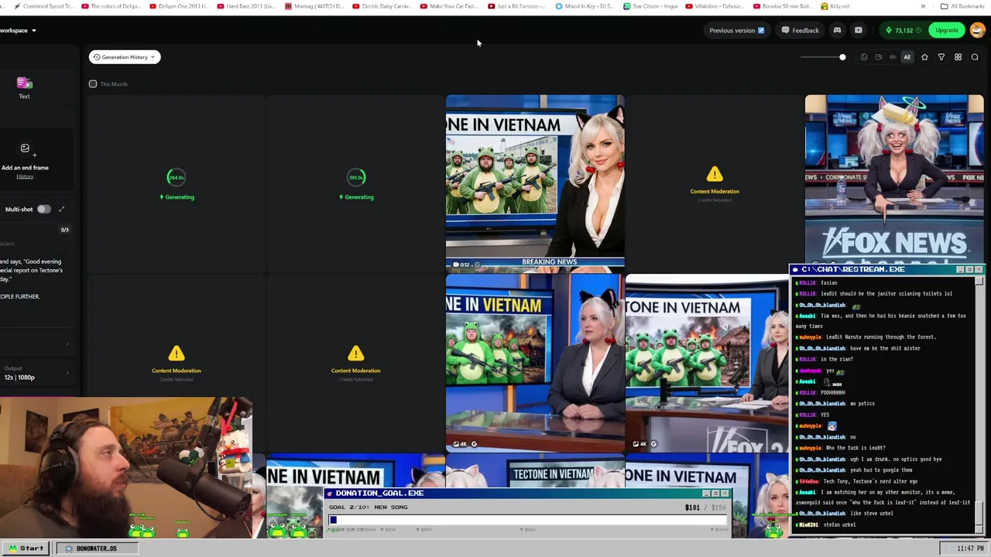Viewport: 991px width, 557px height.
Task: Open top cat-ear anchor 0:12 video thumbnail
Action: [535, 183]
